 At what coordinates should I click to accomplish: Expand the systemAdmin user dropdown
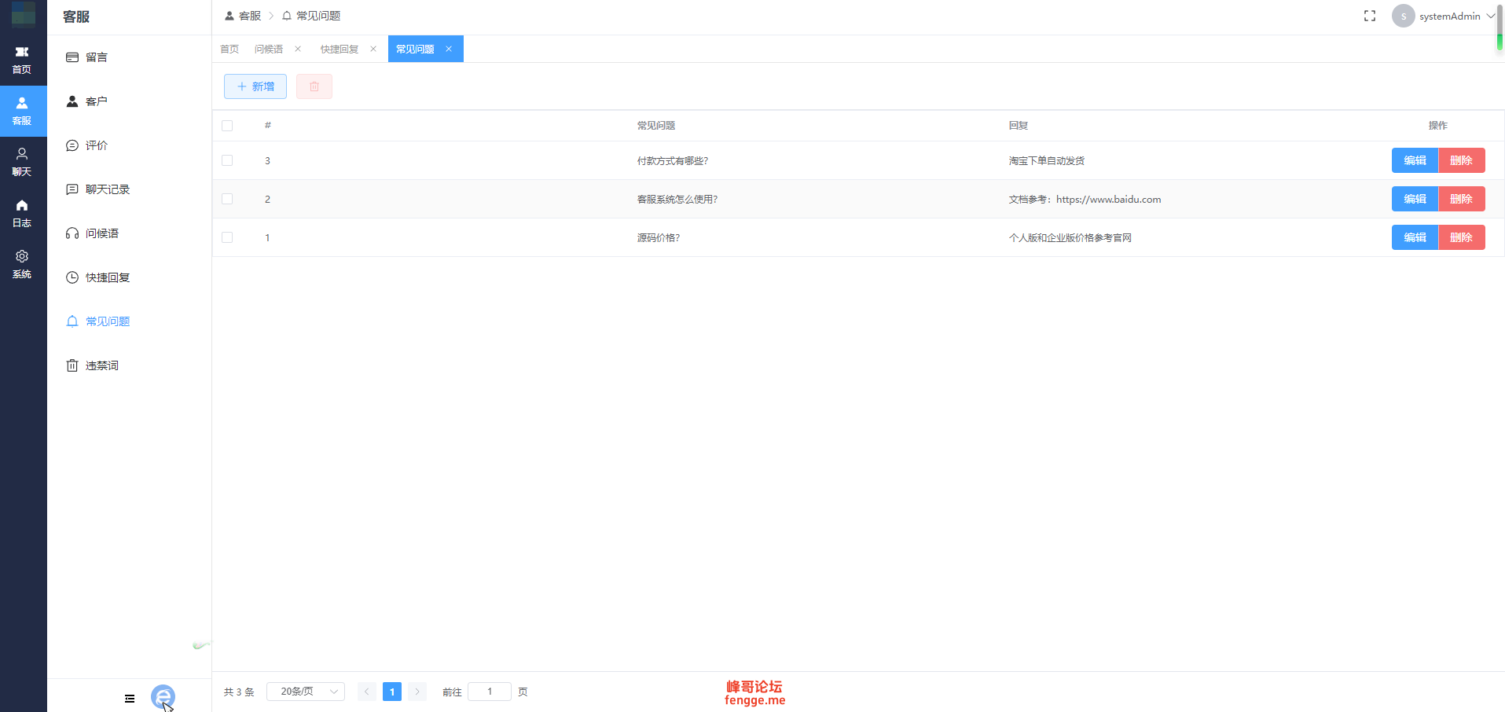point(1490,16)
